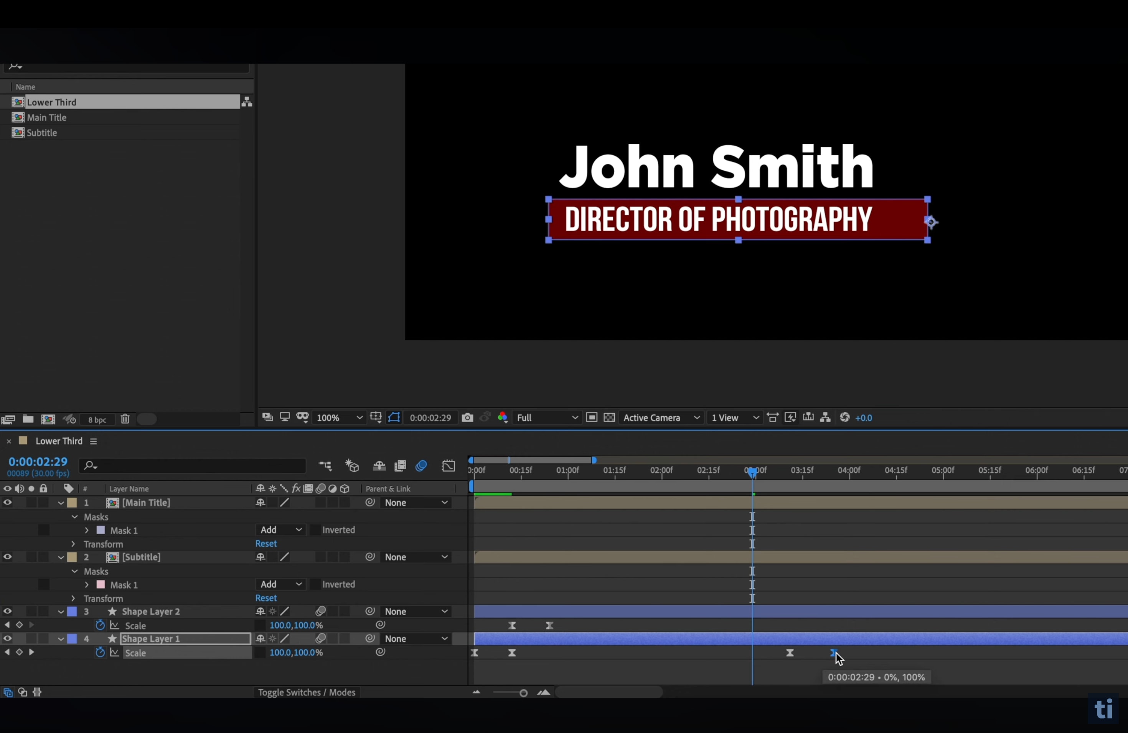Image resolution: width=1128 pixels, height=733 pixels.
Task: Click the Scale stopwatch on Shape Layer 1
Action: (100, 652)
